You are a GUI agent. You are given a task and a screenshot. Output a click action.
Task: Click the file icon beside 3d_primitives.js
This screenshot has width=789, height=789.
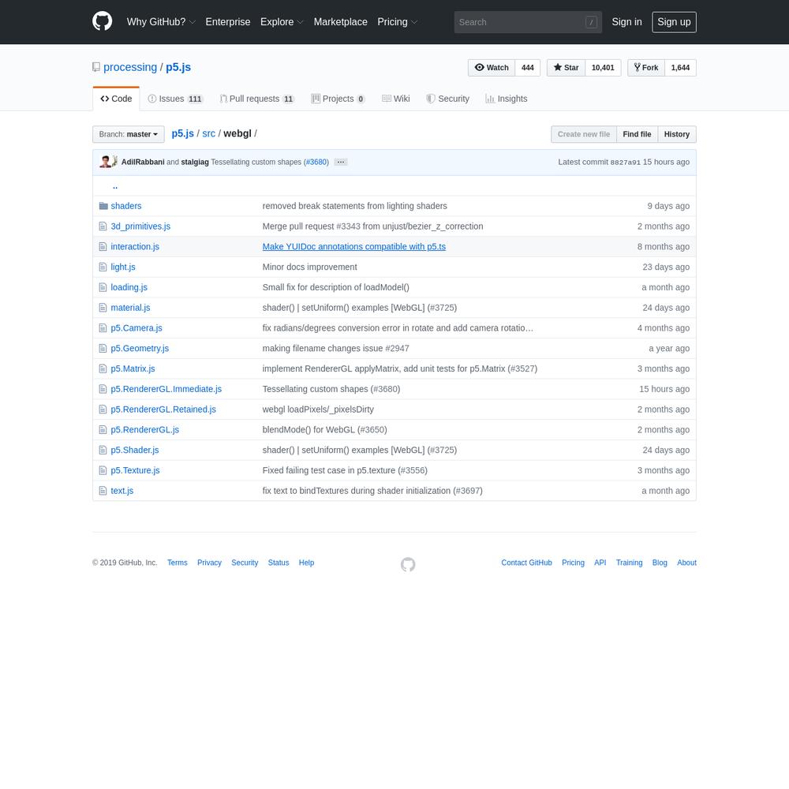click(103, 226)
